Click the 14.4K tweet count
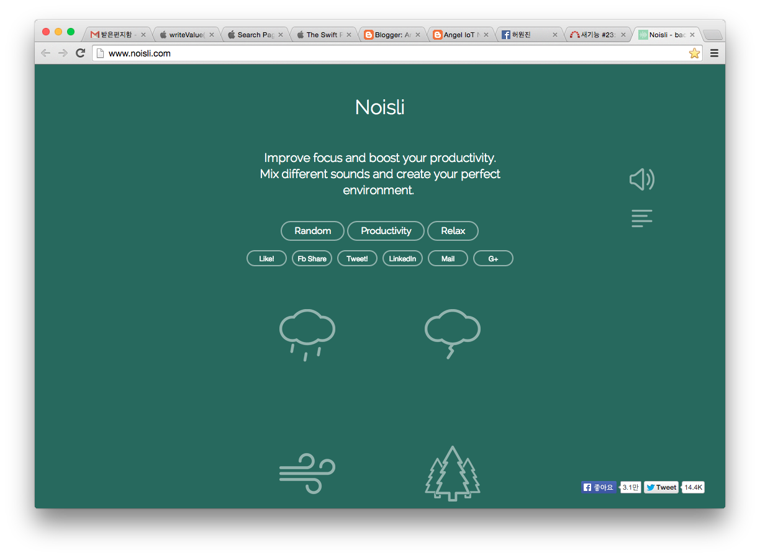The image size is (760, 558). tap(694, 487)
